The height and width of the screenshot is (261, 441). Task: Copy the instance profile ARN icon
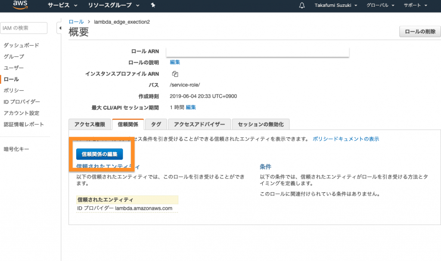[175, 74]
